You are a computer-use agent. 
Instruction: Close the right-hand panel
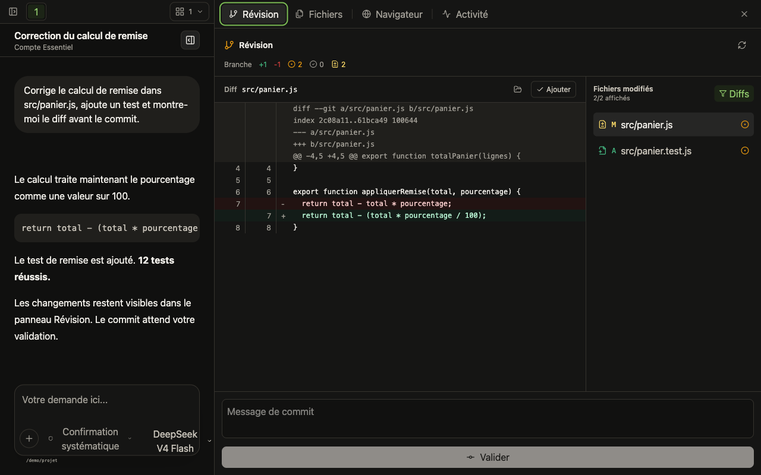pos(744,14)
